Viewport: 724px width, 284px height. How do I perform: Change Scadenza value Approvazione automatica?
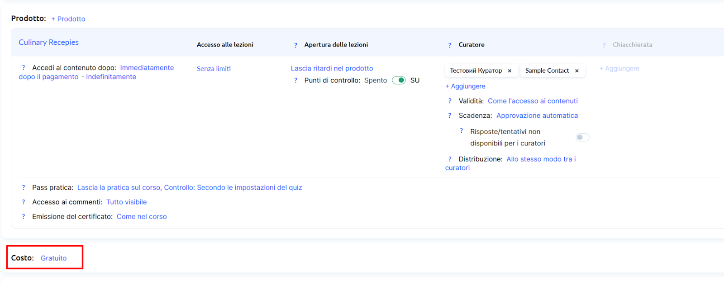pos(537,116)
